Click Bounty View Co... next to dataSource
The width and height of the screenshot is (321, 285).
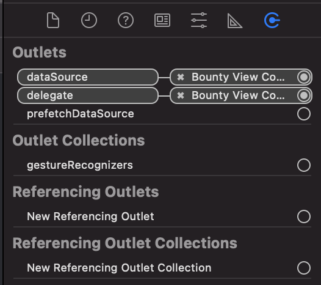(x=238, y=77)
